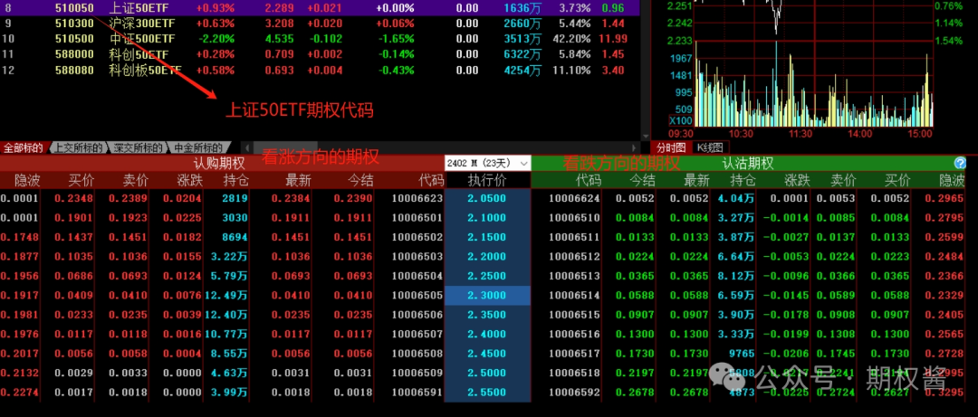Screen dimensions: 978x417
Task: Select strike price 2.4500
Action: pos(487,354)
